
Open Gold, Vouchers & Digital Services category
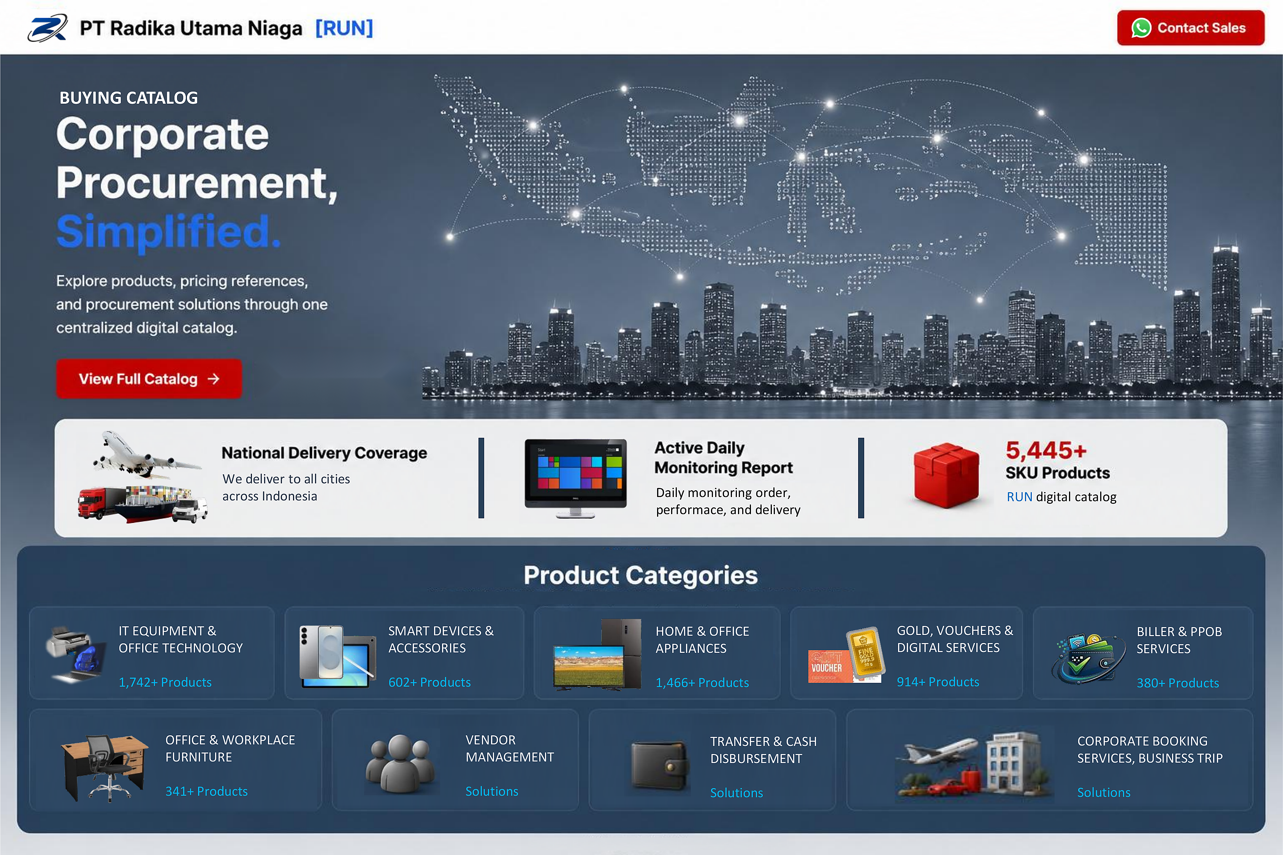pyautogui.click(x=906, y=653)
